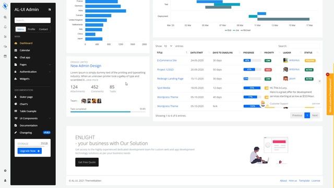The image size is (334, 188).
Task: Select page 1 in table pagination
Action: [x=307, y=115]
